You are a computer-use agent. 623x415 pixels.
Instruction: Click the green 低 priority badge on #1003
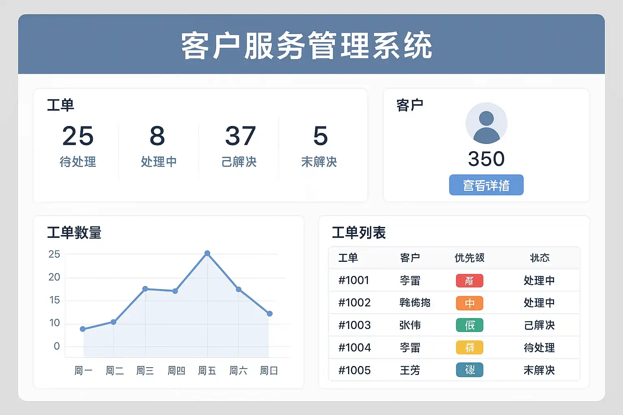pos(469,325)
